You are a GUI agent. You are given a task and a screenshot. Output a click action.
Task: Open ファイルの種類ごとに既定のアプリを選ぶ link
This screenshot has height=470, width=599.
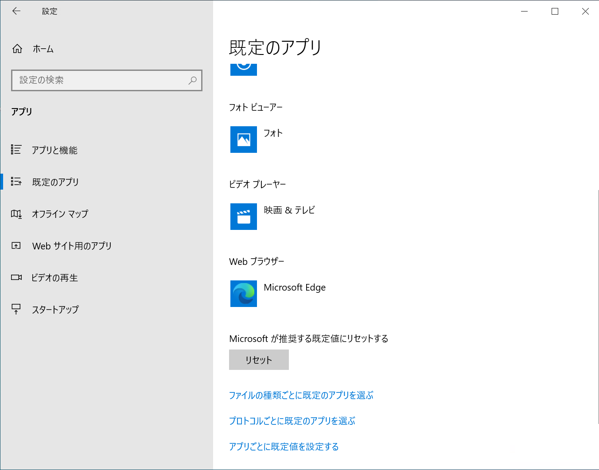[301, 395]
